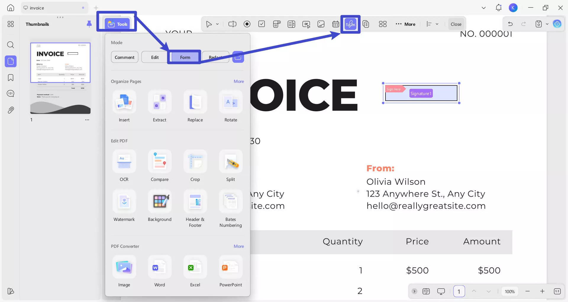Expand the cursor select tool dropdown arrow

[217, 24]
